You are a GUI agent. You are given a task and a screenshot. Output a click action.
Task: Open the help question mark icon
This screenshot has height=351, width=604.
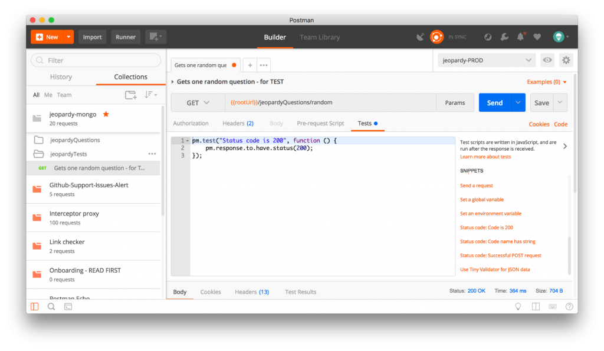(569, 306)
